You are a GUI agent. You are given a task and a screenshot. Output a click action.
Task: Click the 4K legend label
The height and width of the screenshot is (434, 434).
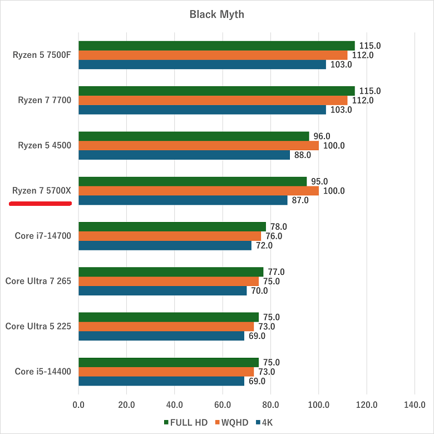pos(268,422)
